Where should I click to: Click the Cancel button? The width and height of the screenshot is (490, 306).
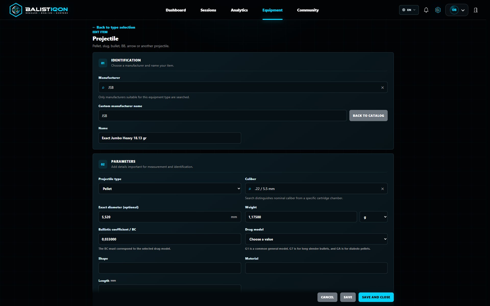pos(327,297)
